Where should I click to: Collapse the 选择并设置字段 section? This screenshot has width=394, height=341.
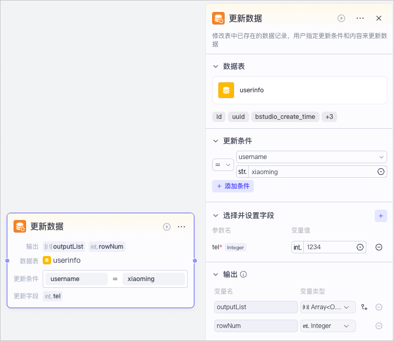216,215
